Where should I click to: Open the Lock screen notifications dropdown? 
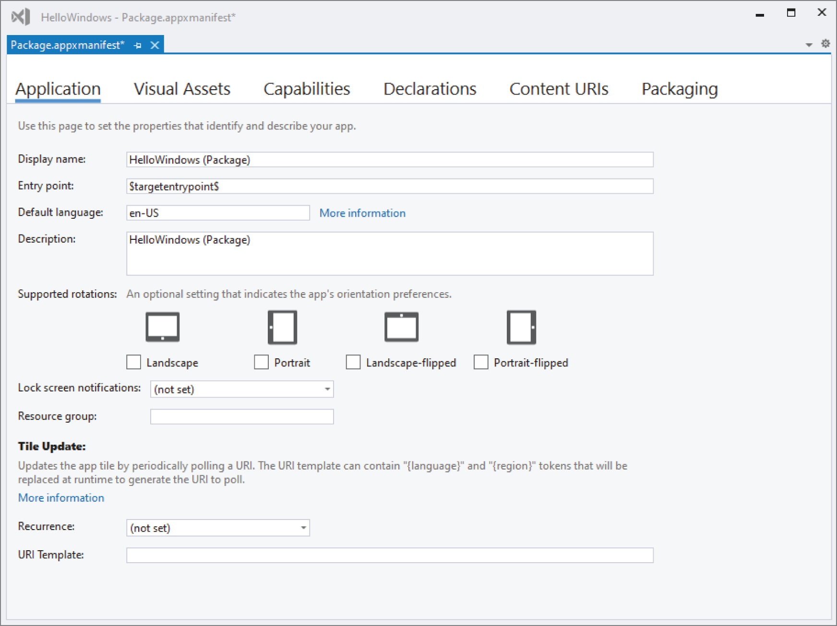click(327, 389)
